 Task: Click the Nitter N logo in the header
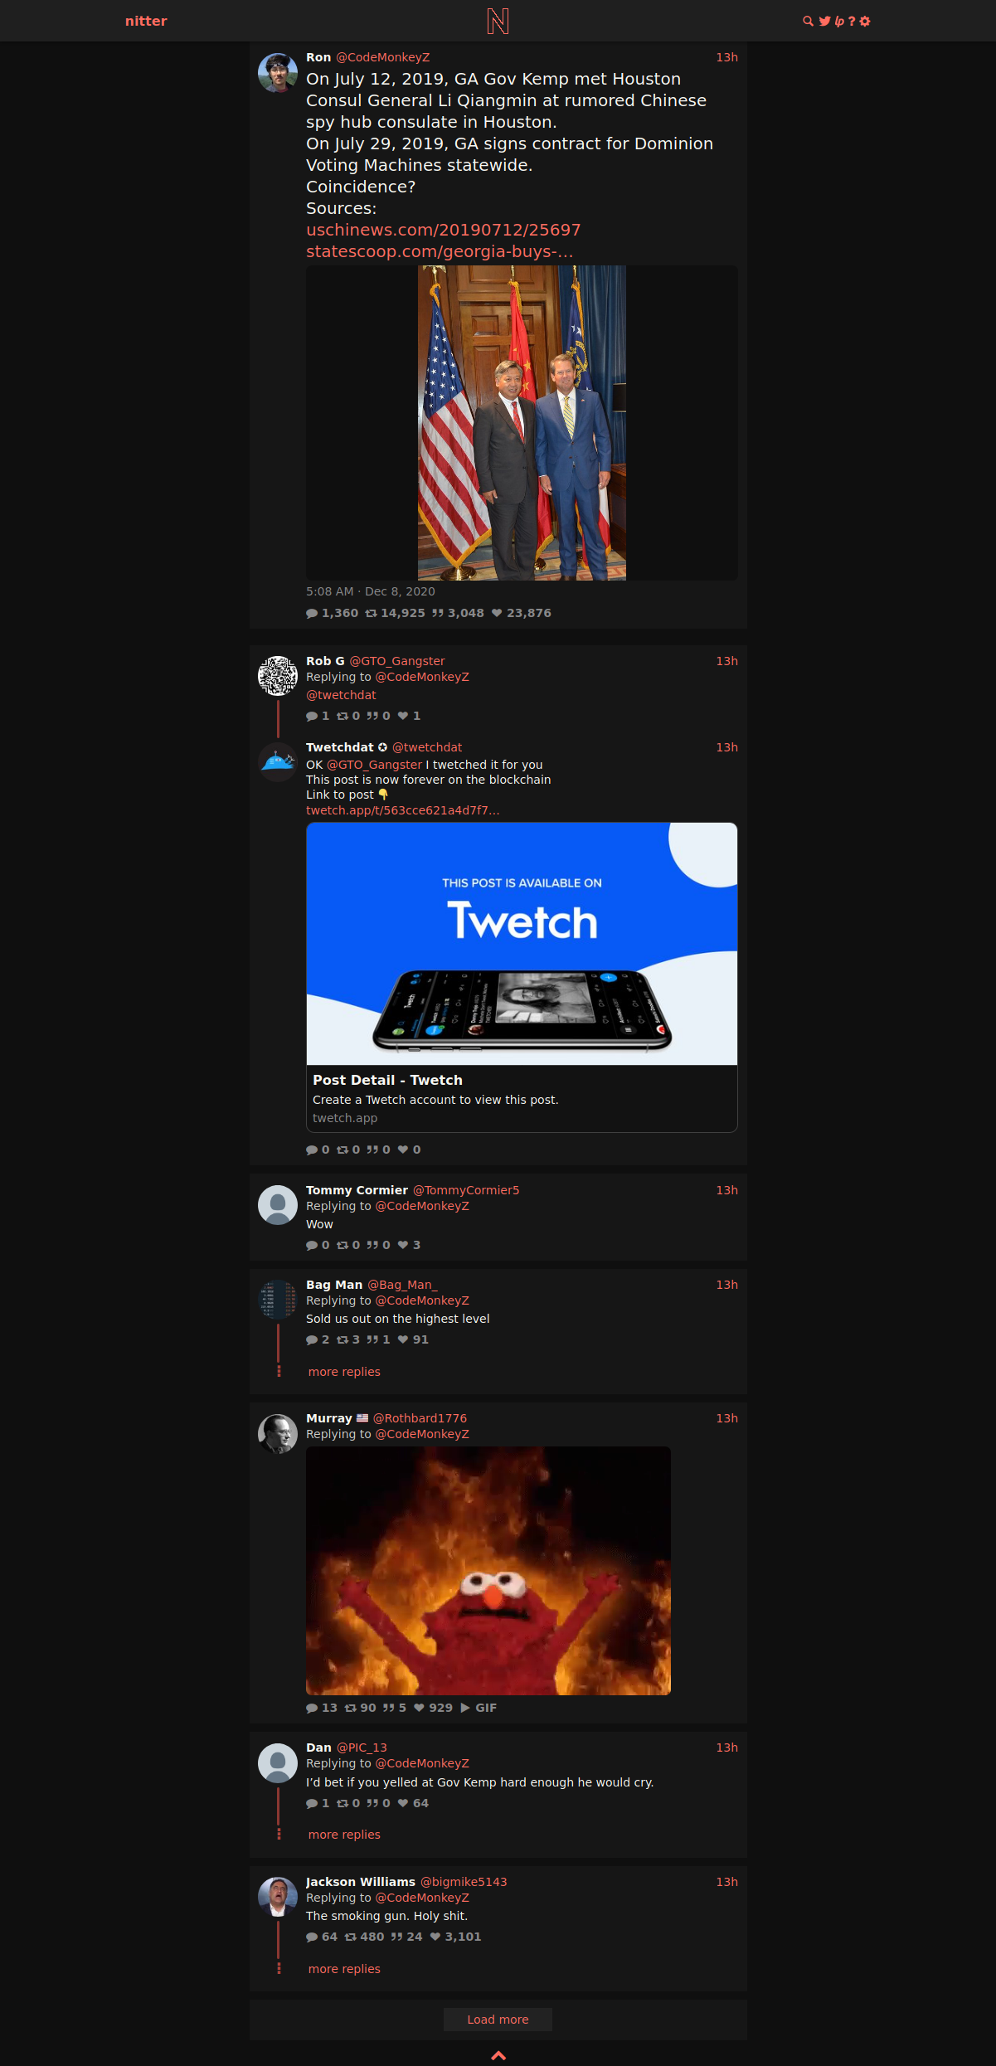click(x=498, y=21)
